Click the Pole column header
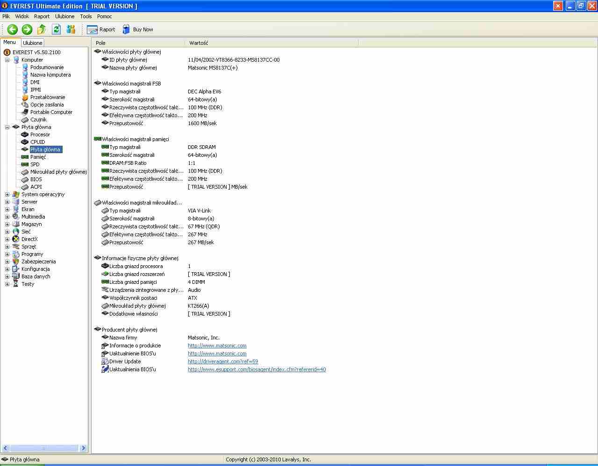The image size is (598, 466). tap(138, 43)
